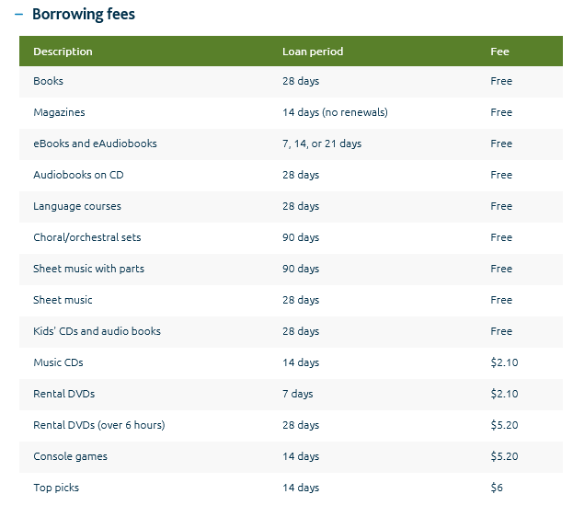Click the Magazines row label

(x=59, y=112)
